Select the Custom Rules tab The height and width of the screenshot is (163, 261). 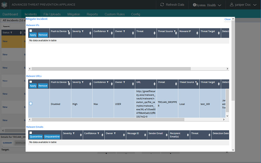click(x=114, y=14)
